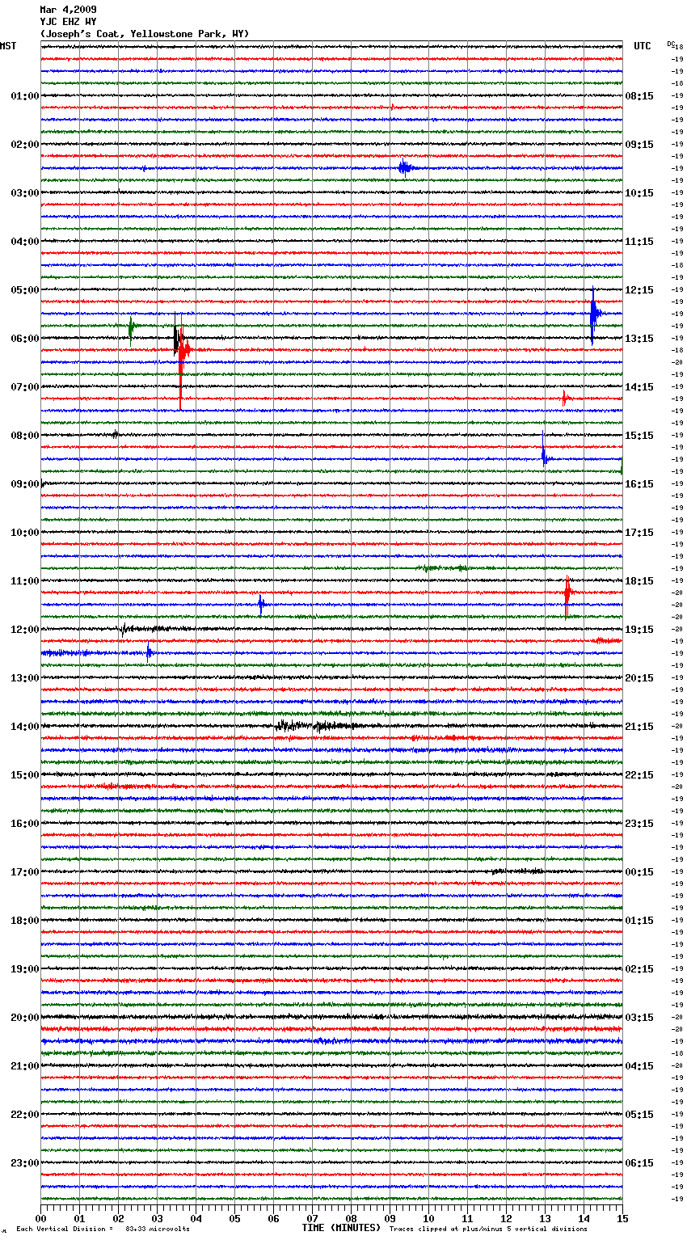Click the UTC time label "21:15"
This screenshot has height=1240, width=687.
pos(639,727)
